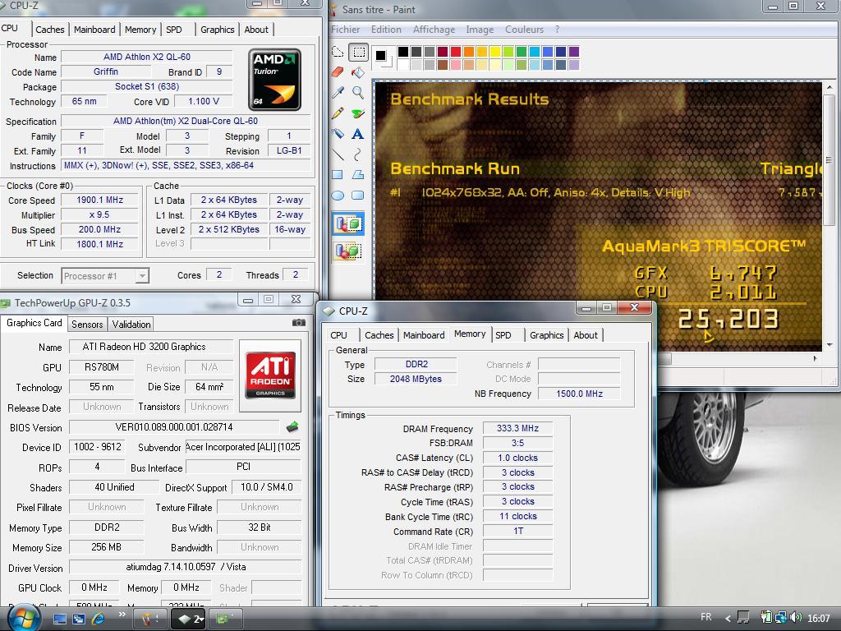The image size is (841, 631).
Task: Open the ? help menu in Paint
Action: coord(558,30)
